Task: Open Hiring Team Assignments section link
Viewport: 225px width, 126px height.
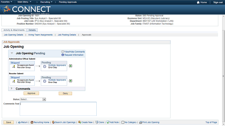Action: pos(40,35)
